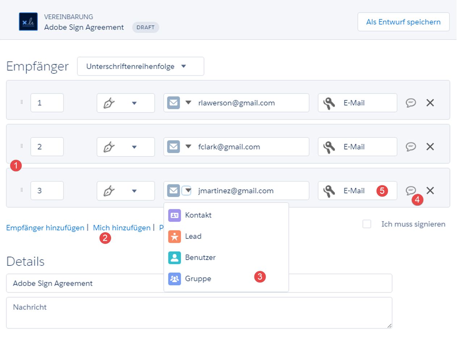Click into the Nachricht message text area

coord(199,313)
